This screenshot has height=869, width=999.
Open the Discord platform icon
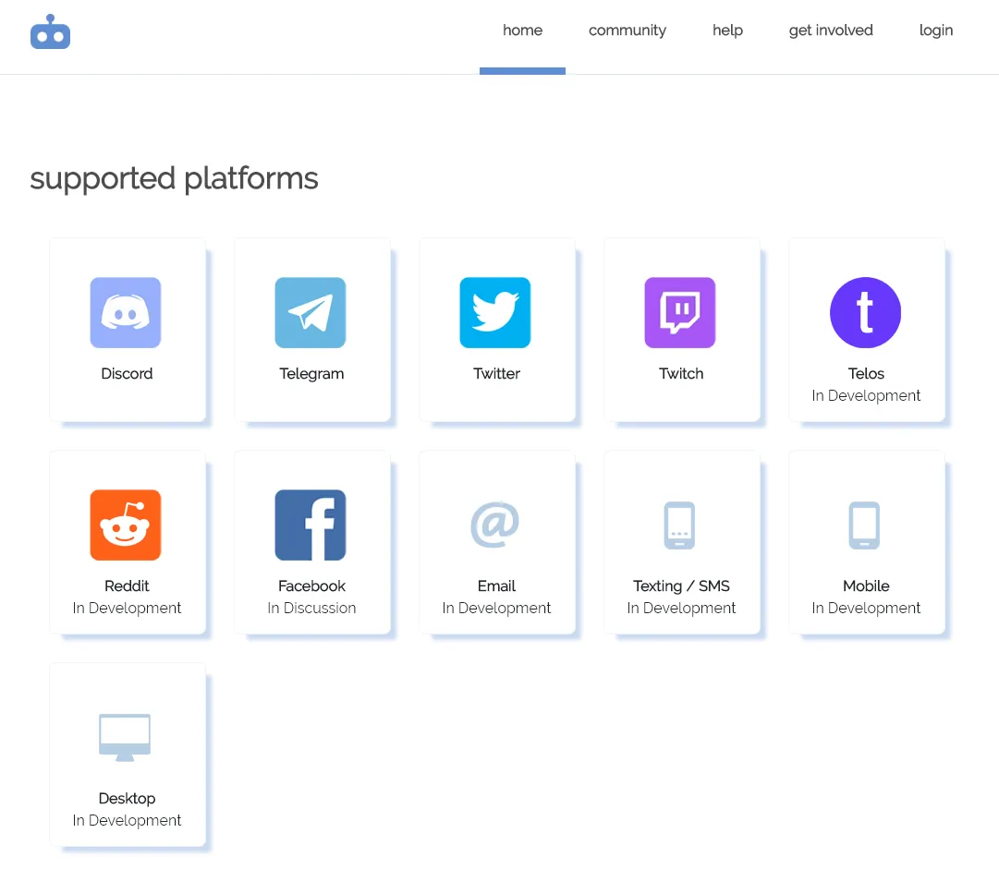pos(126,312)
